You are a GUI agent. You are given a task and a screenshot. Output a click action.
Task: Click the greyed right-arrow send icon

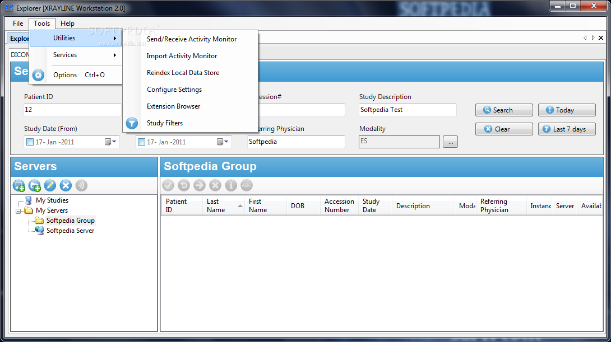(200, 186)
